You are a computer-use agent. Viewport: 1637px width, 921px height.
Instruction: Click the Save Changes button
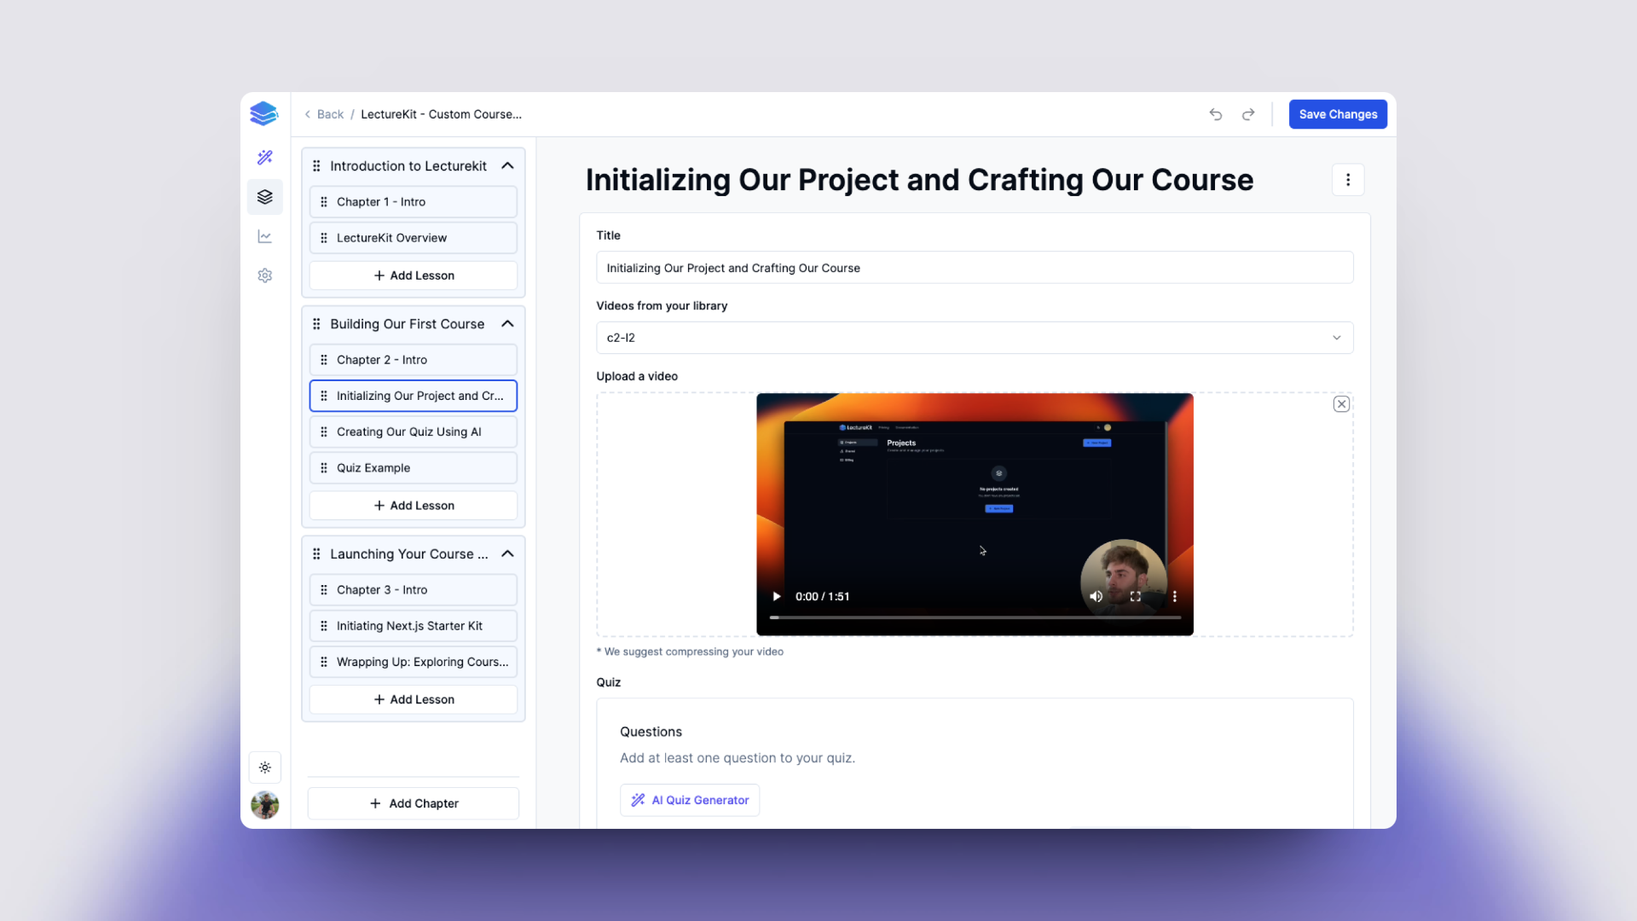point(1337,113)
